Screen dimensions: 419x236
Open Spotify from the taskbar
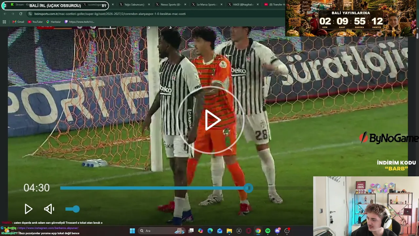[x=268, y=231]
